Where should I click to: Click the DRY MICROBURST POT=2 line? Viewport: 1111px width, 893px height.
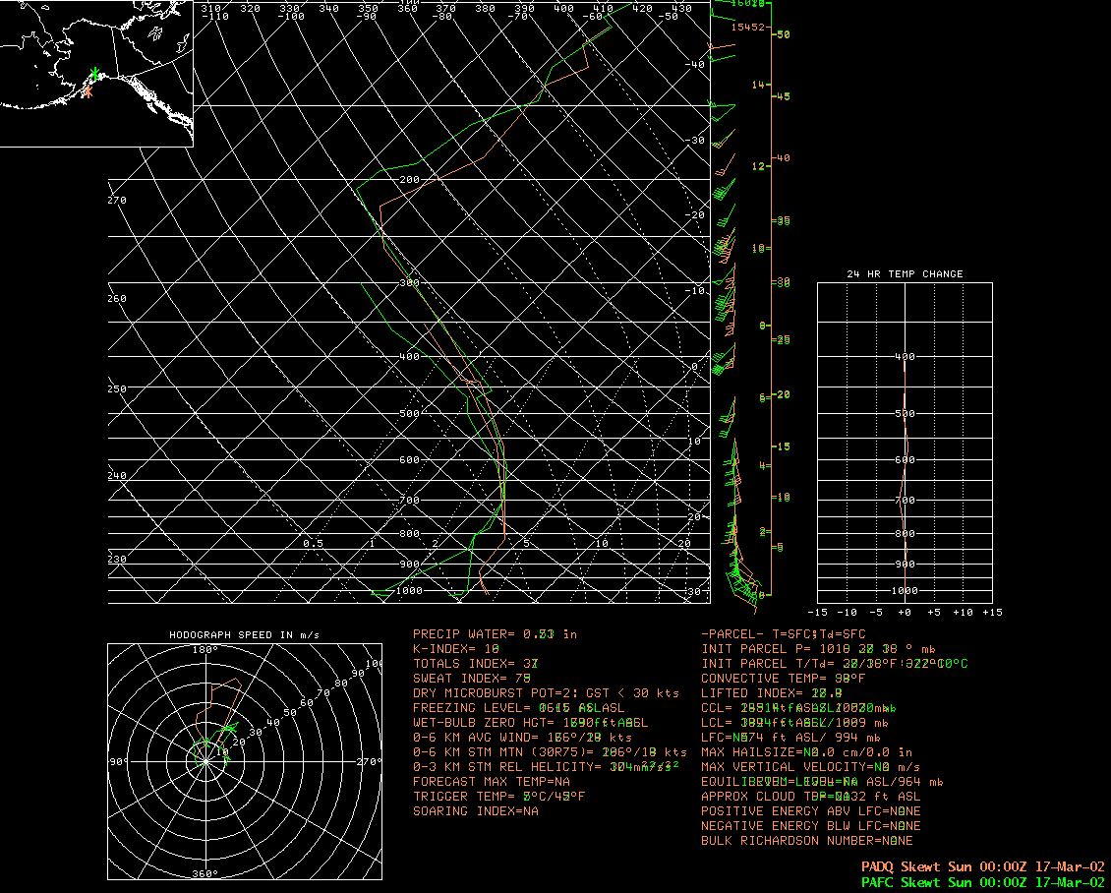pos(546,693)
